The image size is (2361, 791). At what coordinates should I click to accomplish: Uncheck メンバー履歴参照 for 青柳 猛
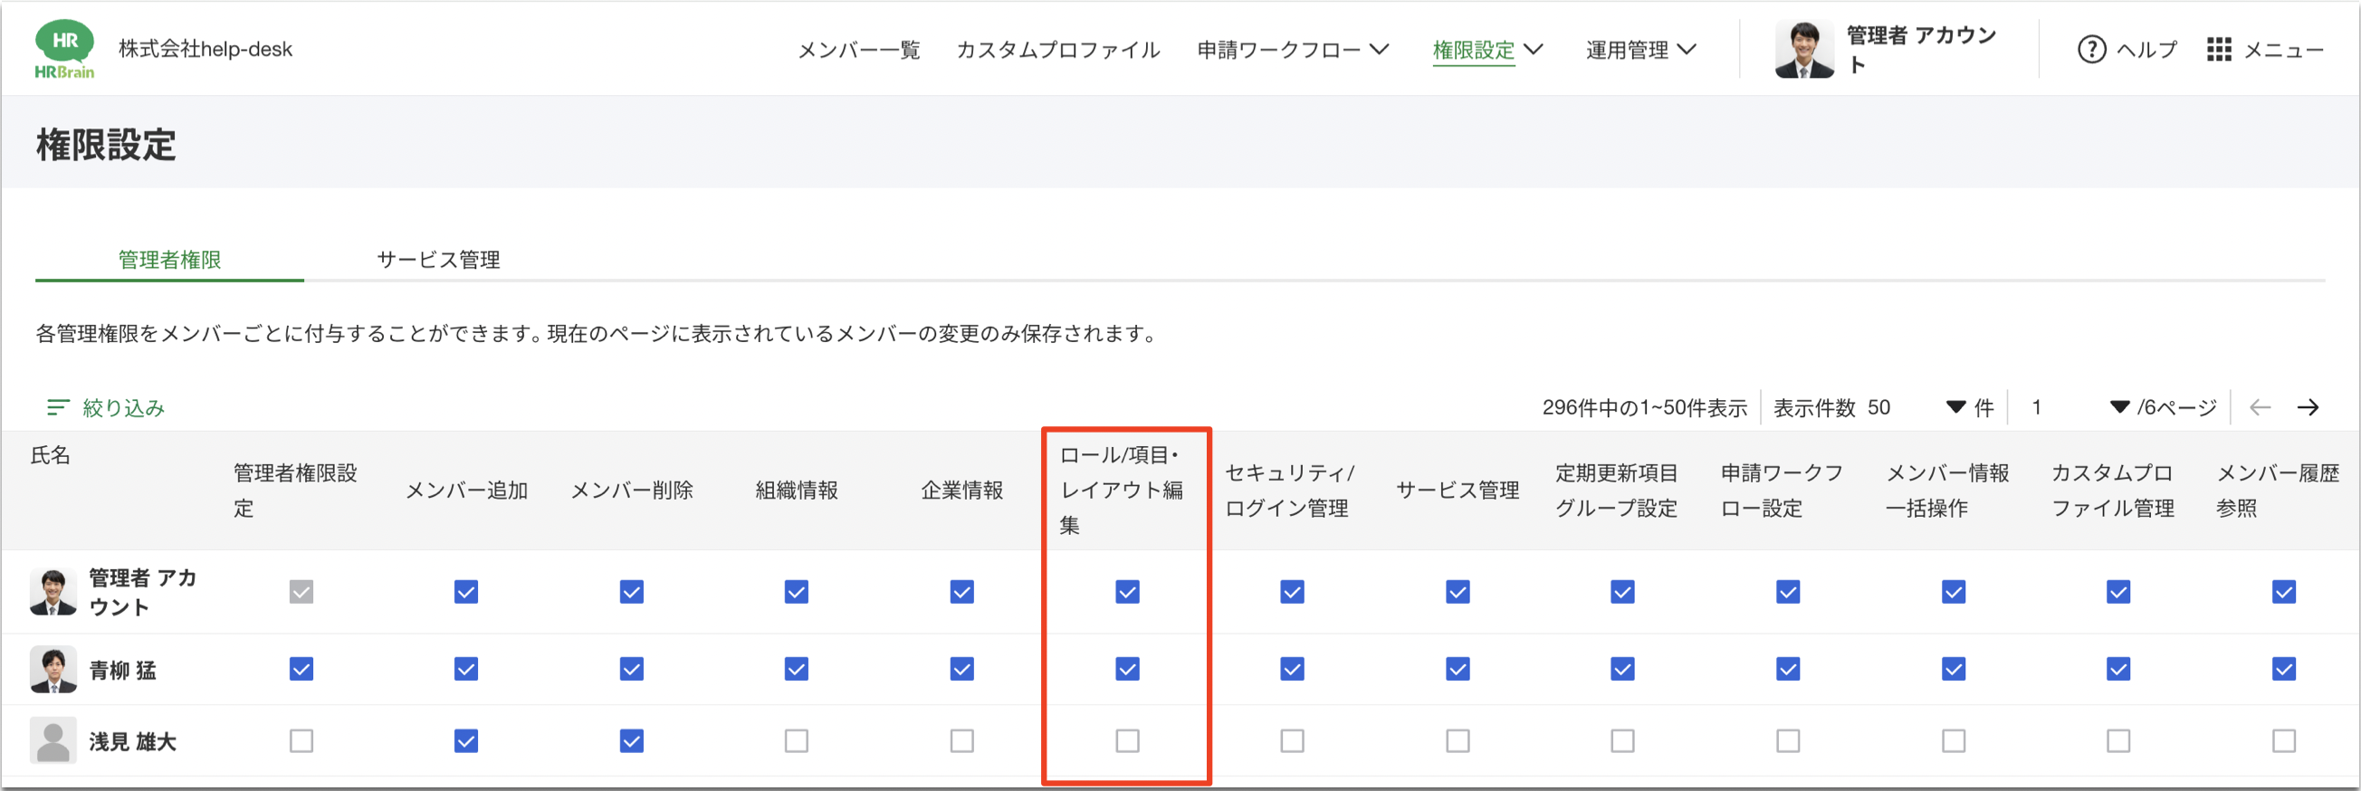tap(2283, 669)
